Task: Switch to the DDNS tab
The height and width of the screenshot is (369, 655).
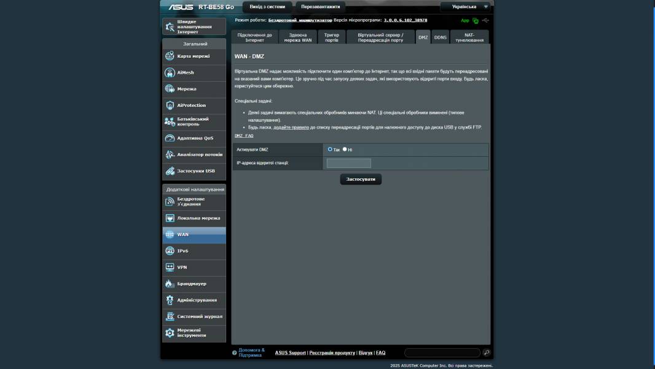Action: click(x=441, y=38)
